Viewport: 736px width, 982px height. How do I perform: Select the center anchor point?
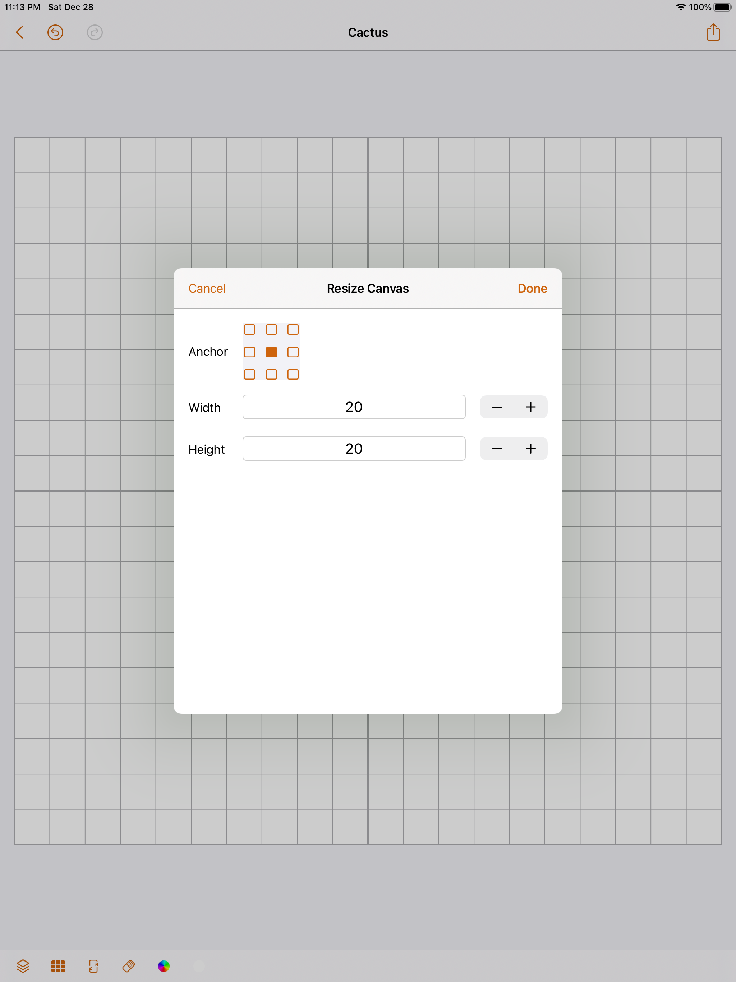[271, 352]
